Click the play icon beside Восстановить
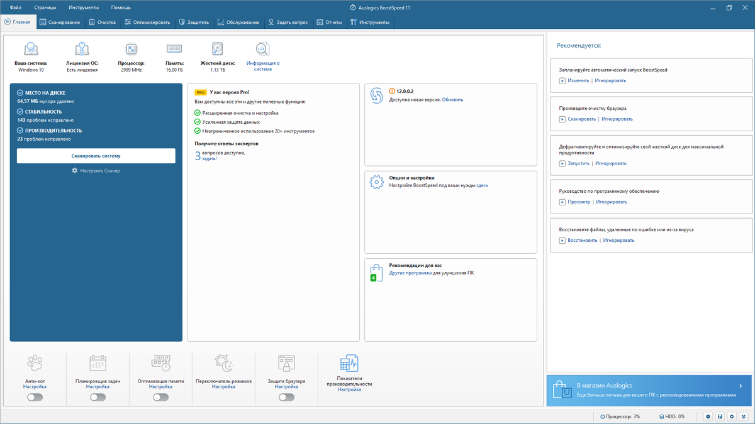 (562, 240)
